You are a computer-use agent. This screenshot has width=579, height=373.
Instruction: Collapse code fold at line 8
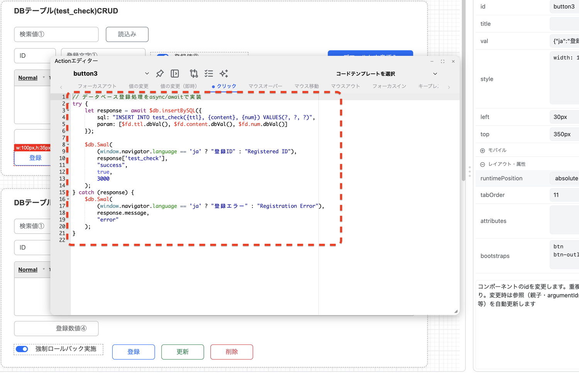point(68,145)
